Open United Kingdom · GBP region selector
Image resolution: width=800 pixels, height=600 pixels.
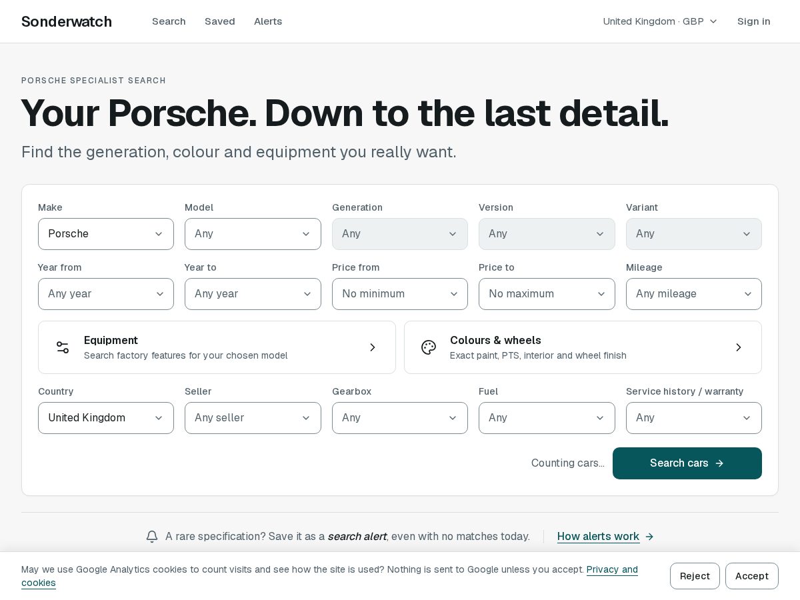(x=660, y=21)
